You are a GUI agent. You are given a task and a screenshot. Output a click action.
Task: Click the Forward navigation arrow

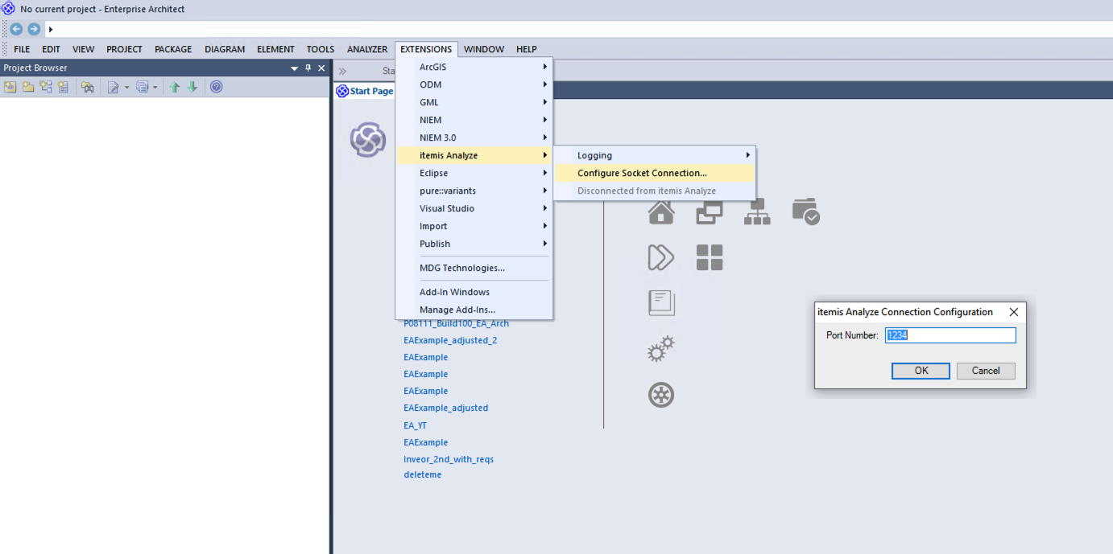click(34, 29)
